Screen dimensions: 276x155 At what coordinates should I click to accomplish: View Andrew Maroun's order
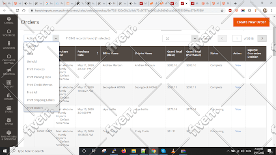coord(238,65)
